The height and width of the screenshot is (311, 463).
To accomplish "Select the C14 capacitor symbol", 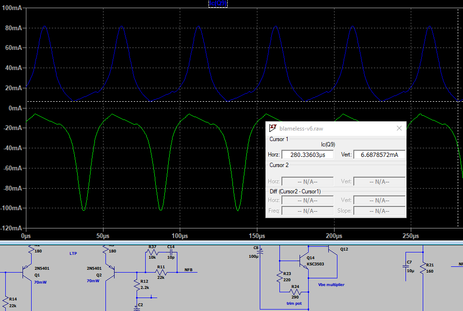I will pos(171,252).
